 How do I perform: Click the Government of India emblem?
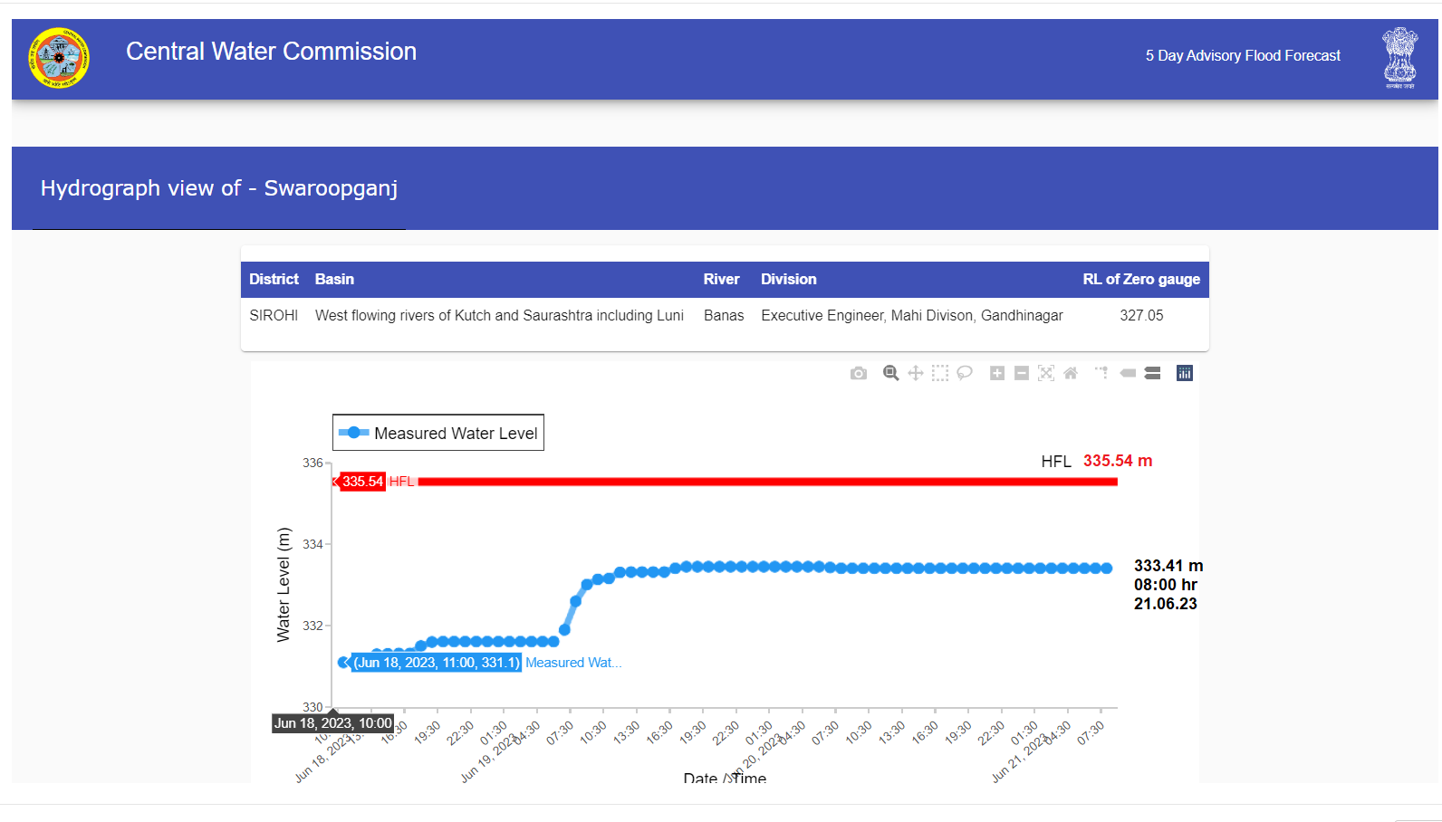(x=1399, y=57)
